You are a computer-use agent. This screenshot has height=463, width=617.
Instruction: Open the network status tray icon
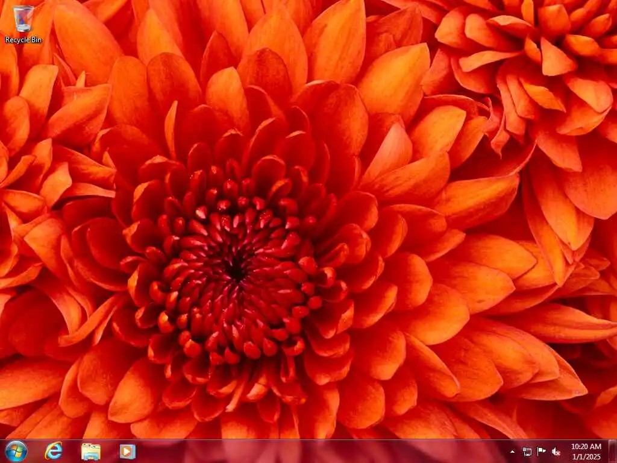click(527, 452)
